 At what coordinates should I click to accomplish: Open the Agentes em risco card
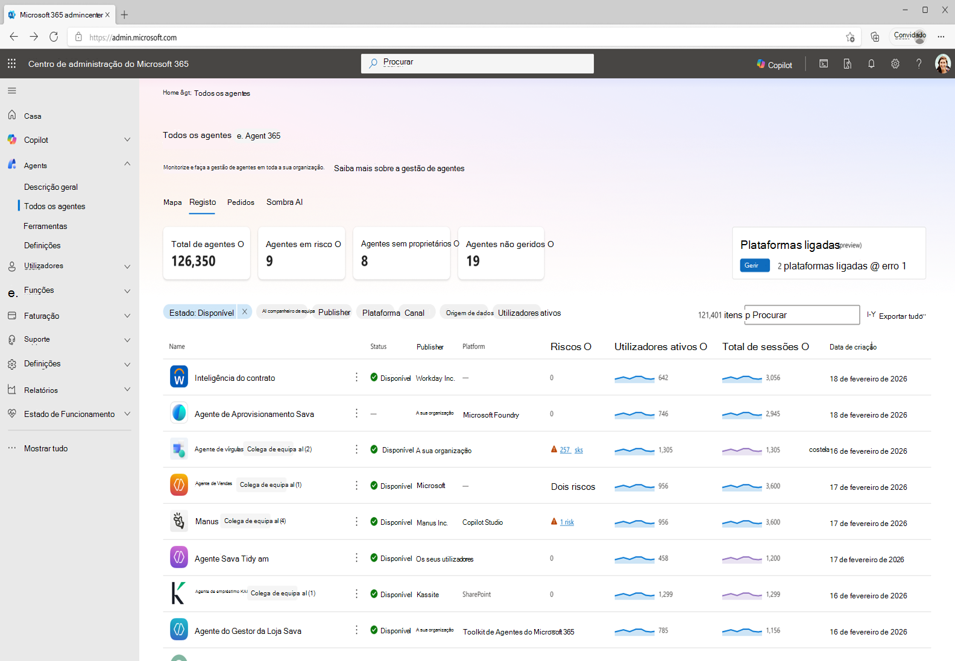pyautogui.click(x=301, y=253)
